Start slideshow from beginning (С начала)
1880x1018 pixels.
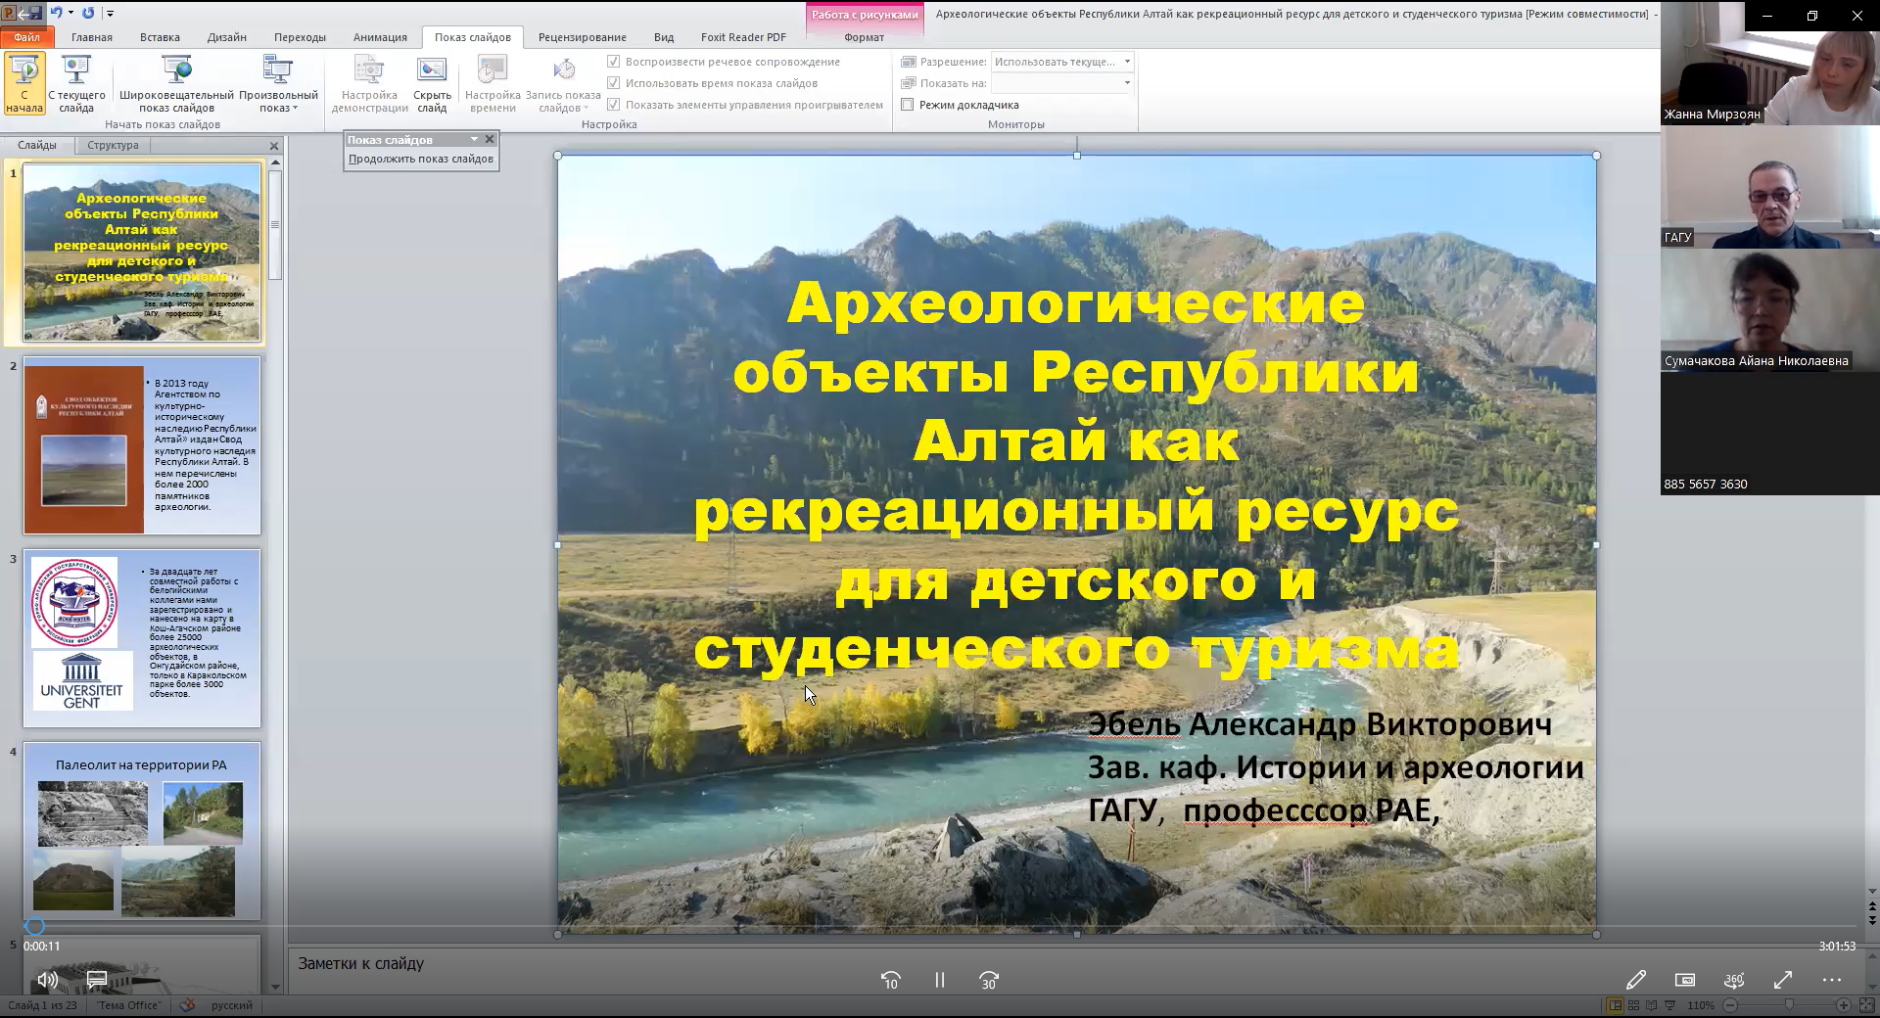(24, 82)
